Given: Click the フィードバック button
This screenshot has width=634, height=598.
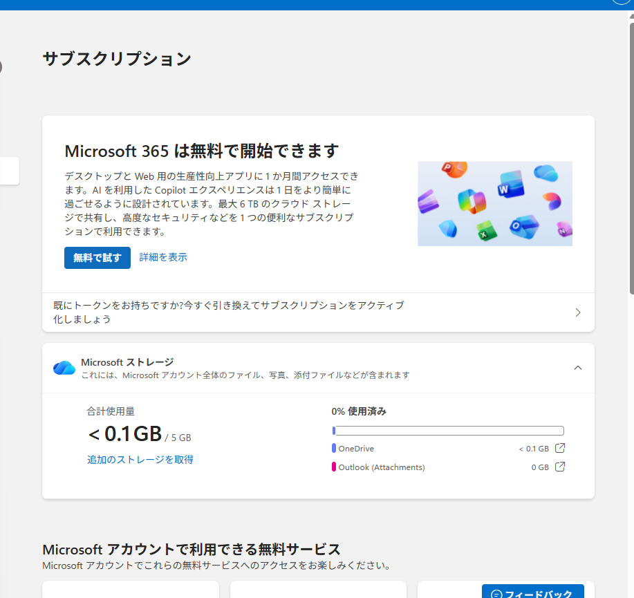Looking at the screenshot, I should [533, 591].
